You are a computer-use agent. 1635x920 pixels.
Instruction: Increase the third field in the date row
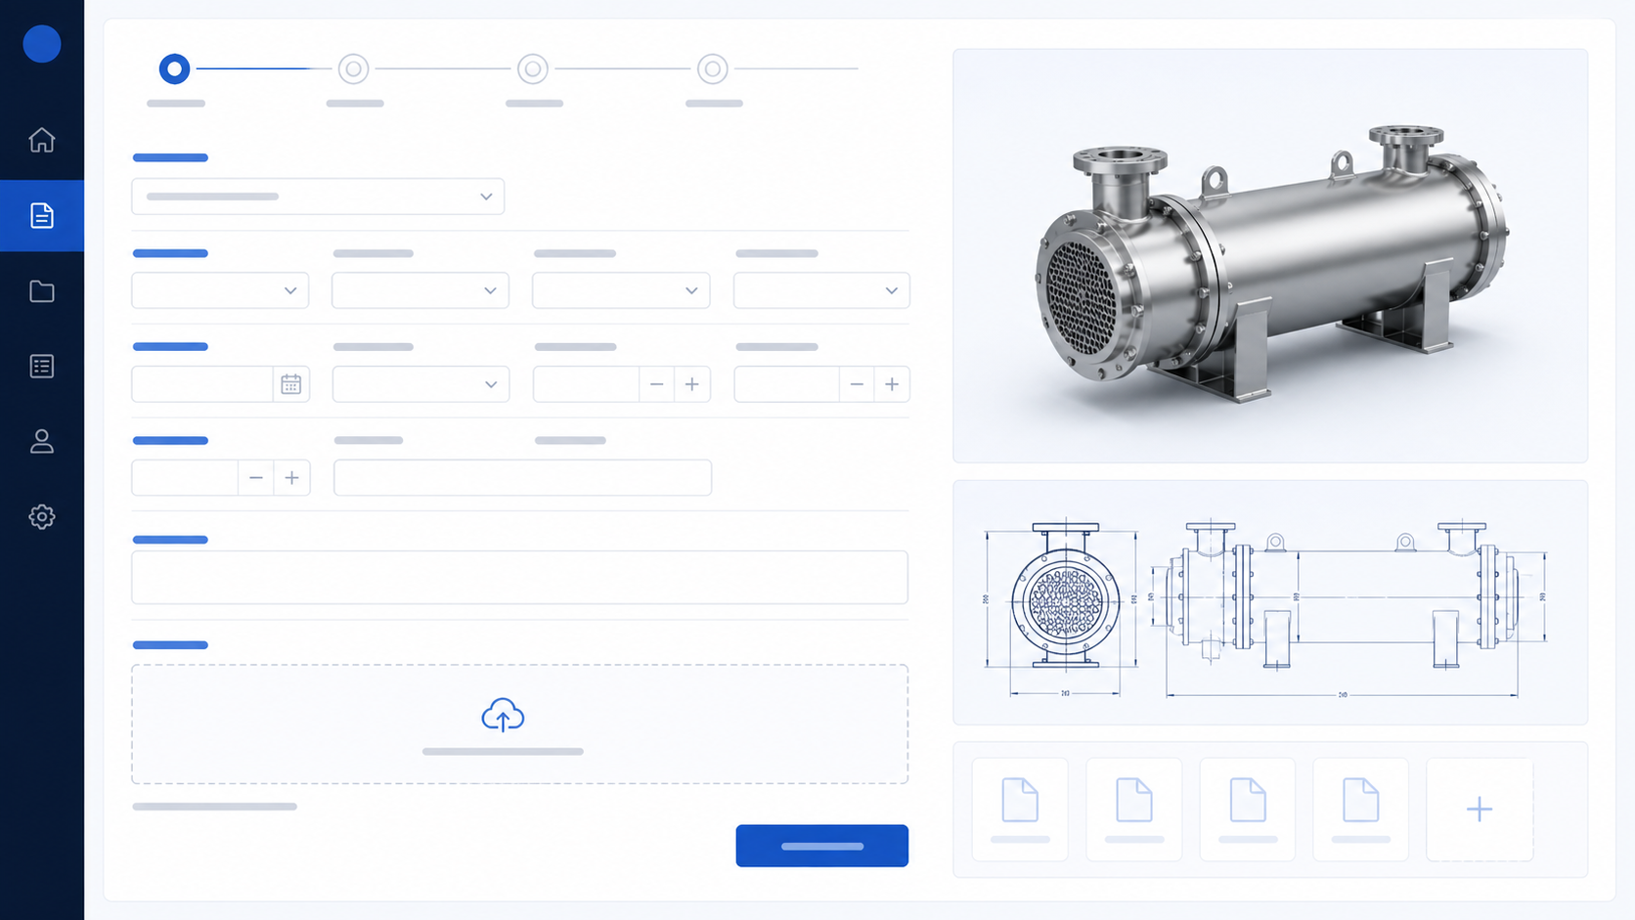[x=692, y=384]
